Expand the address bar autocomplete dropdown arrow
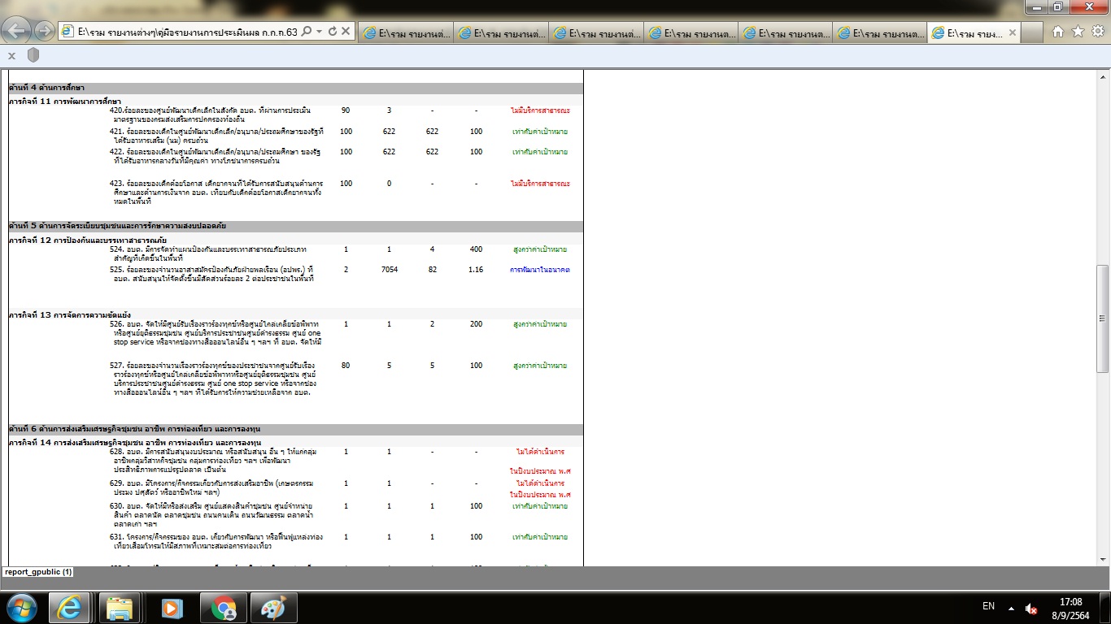The width and height of the screenshot is (1111, 624). [x=320, y=32]
